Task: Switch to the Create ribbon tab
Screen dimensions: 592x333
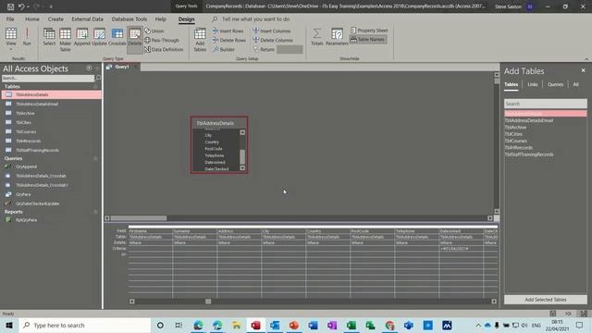Action: 55,18
